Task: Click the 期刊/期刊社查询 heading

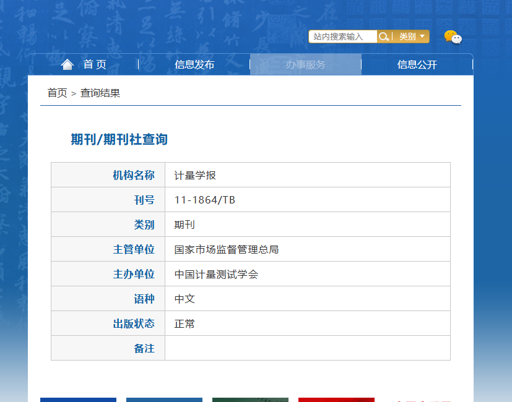Action: click(x=119, y=139)
